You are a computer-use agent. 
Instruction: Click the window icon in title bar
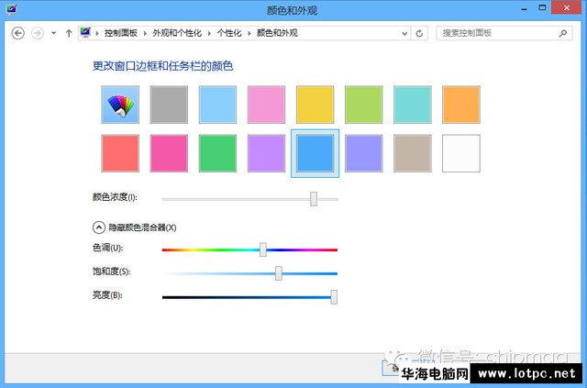[x=11, y=9]
